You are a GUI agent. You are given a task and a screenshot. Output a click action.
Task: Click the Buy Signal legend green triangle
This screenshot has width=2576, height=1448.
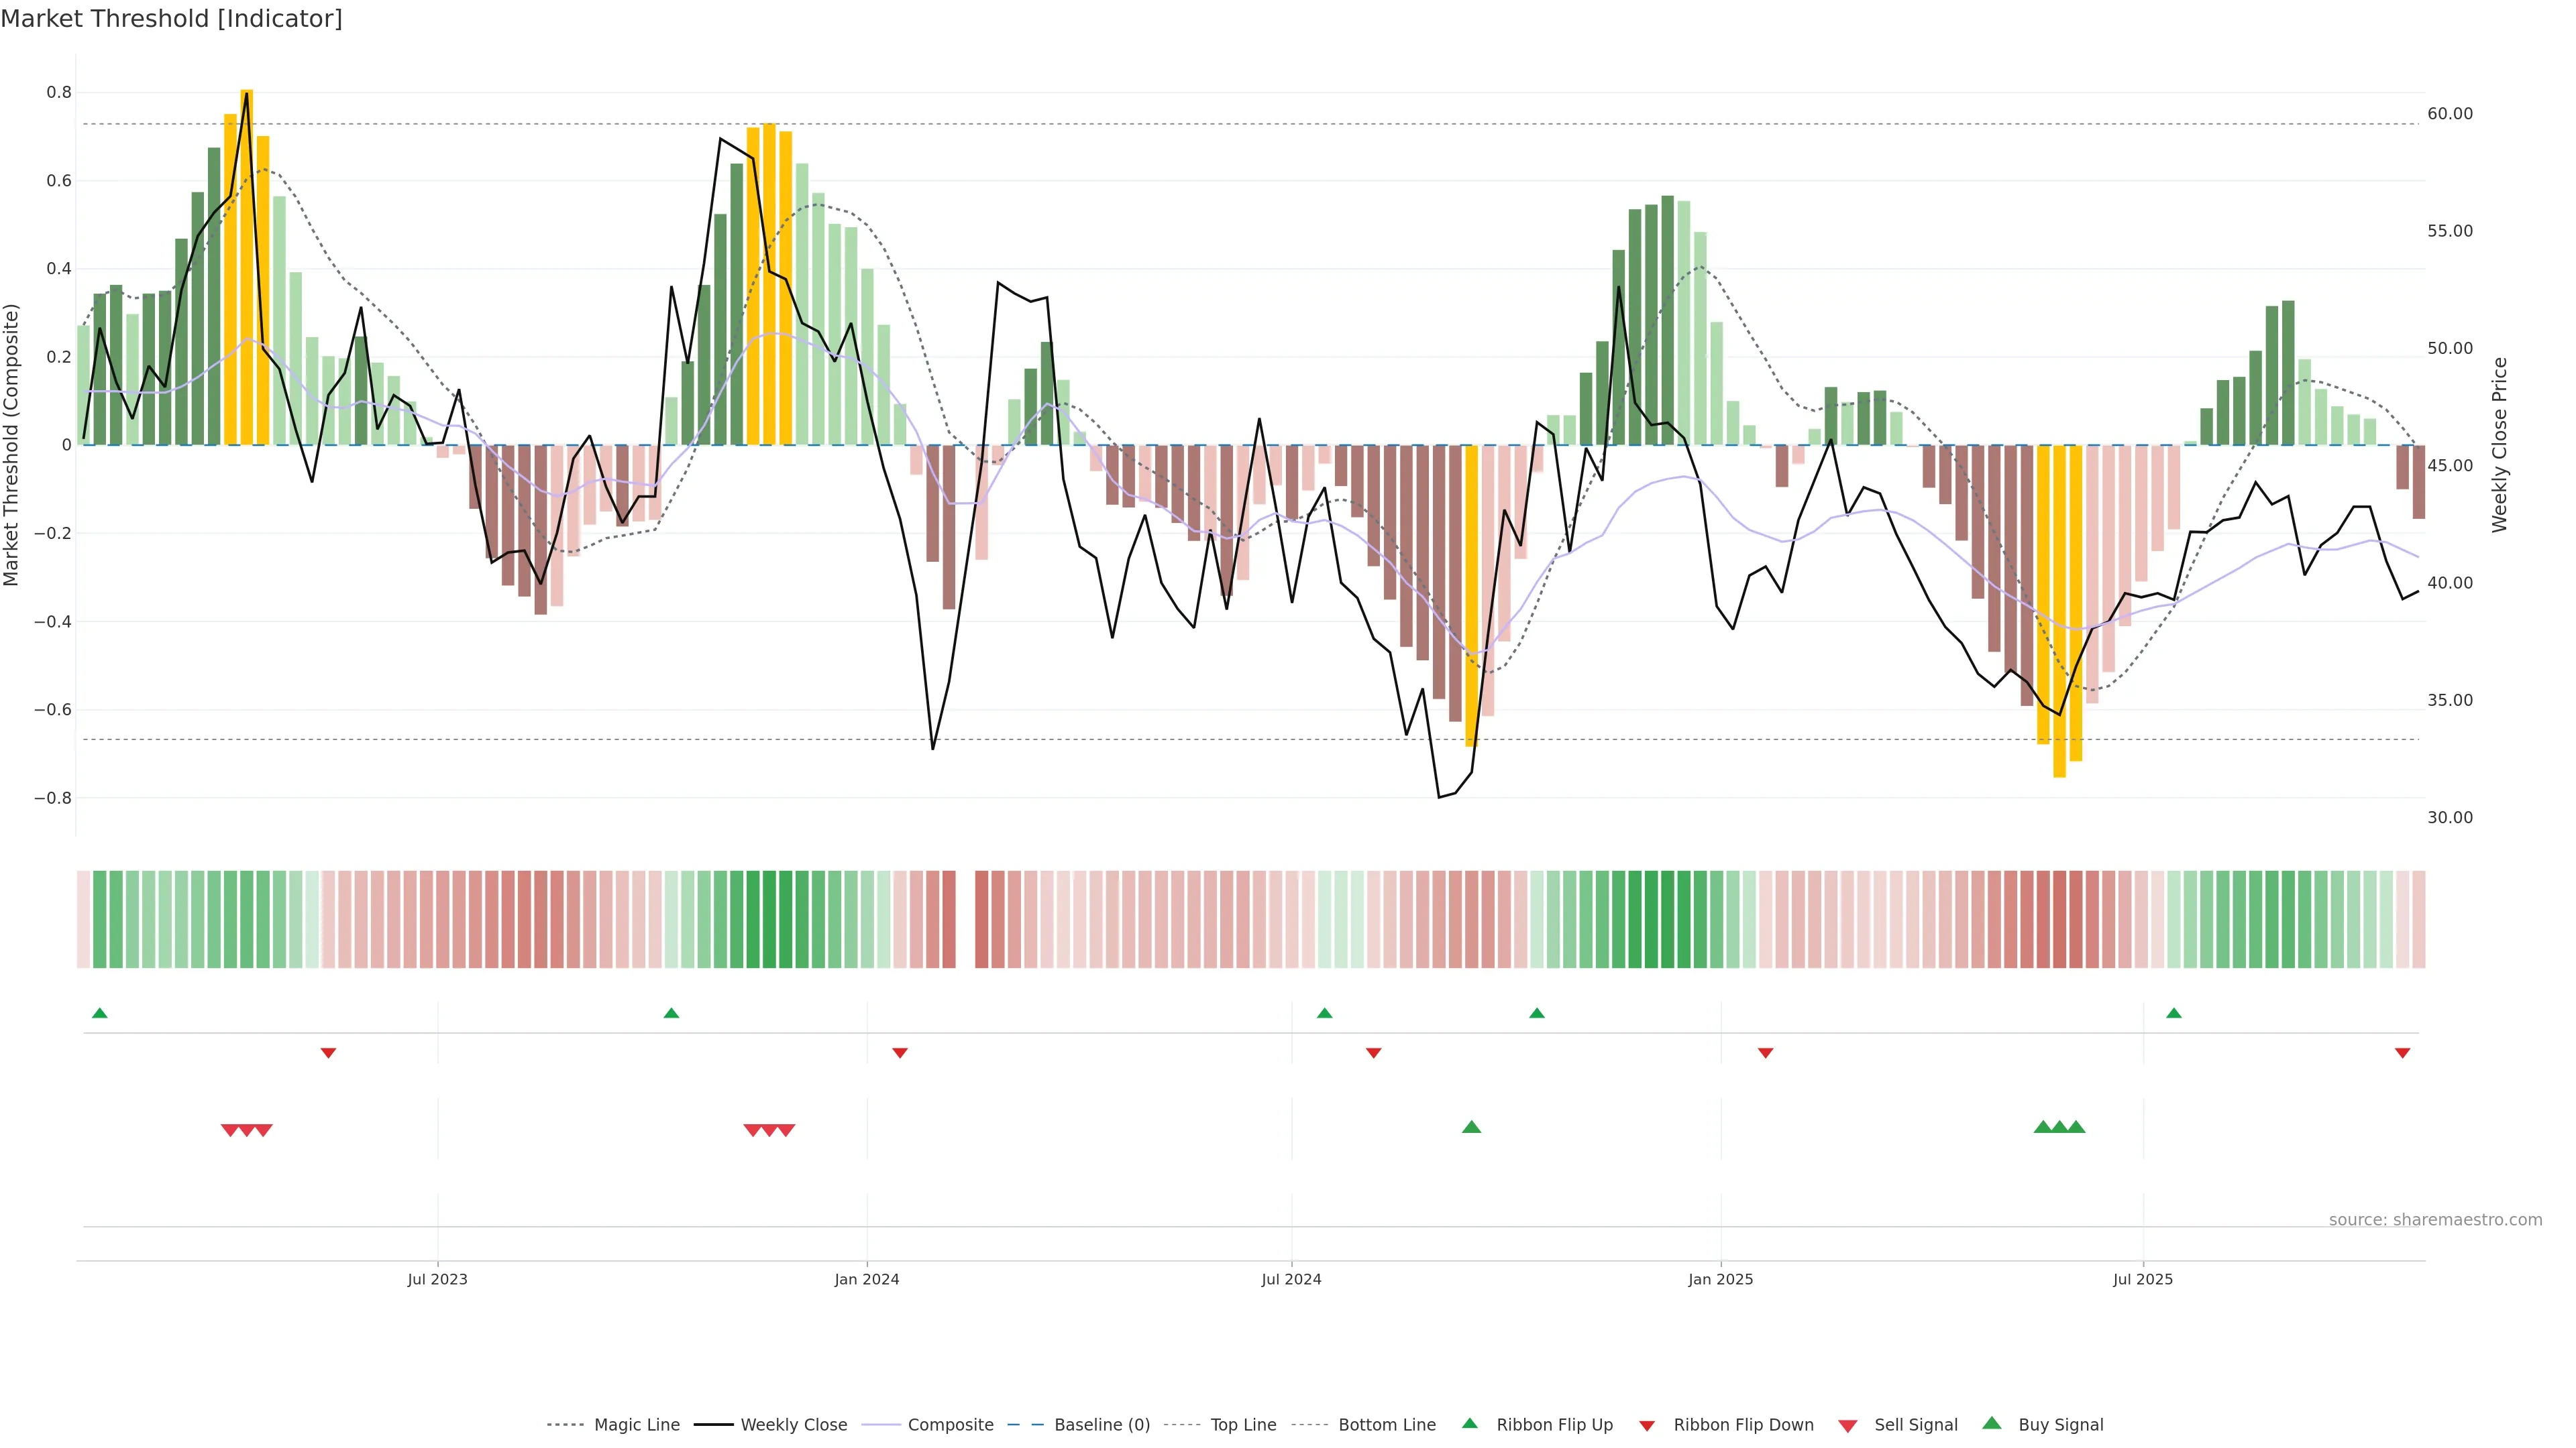1991,1423
